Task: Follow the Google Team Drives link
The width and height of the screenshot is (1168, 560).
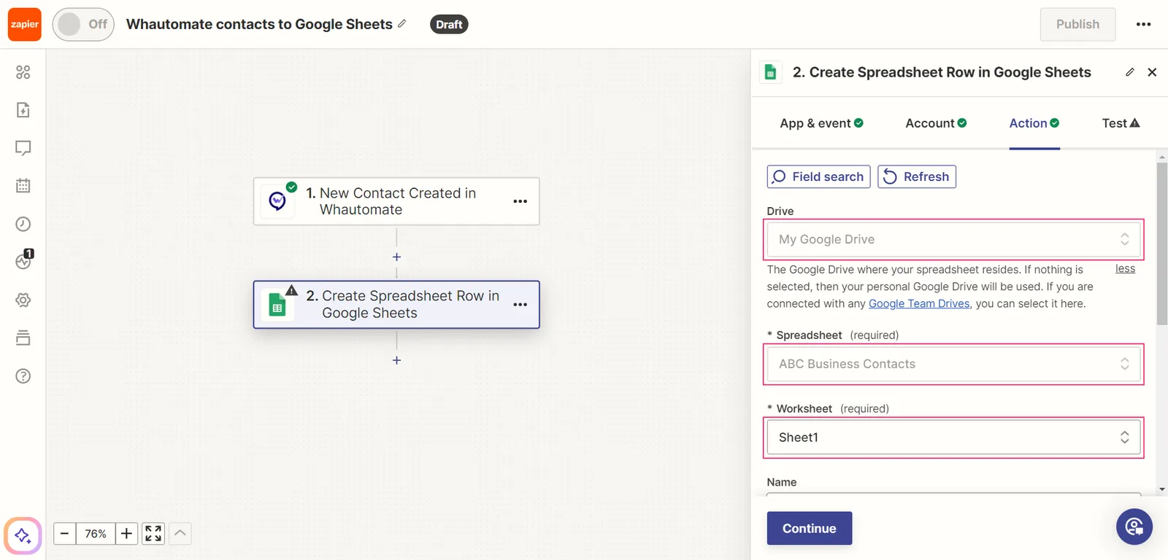Action: [x=919, y=303]
